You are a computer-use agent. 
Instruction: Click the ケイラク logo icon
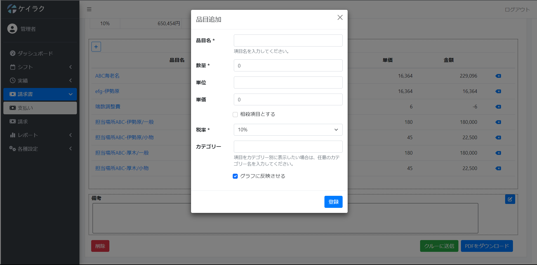coord(12,9)
